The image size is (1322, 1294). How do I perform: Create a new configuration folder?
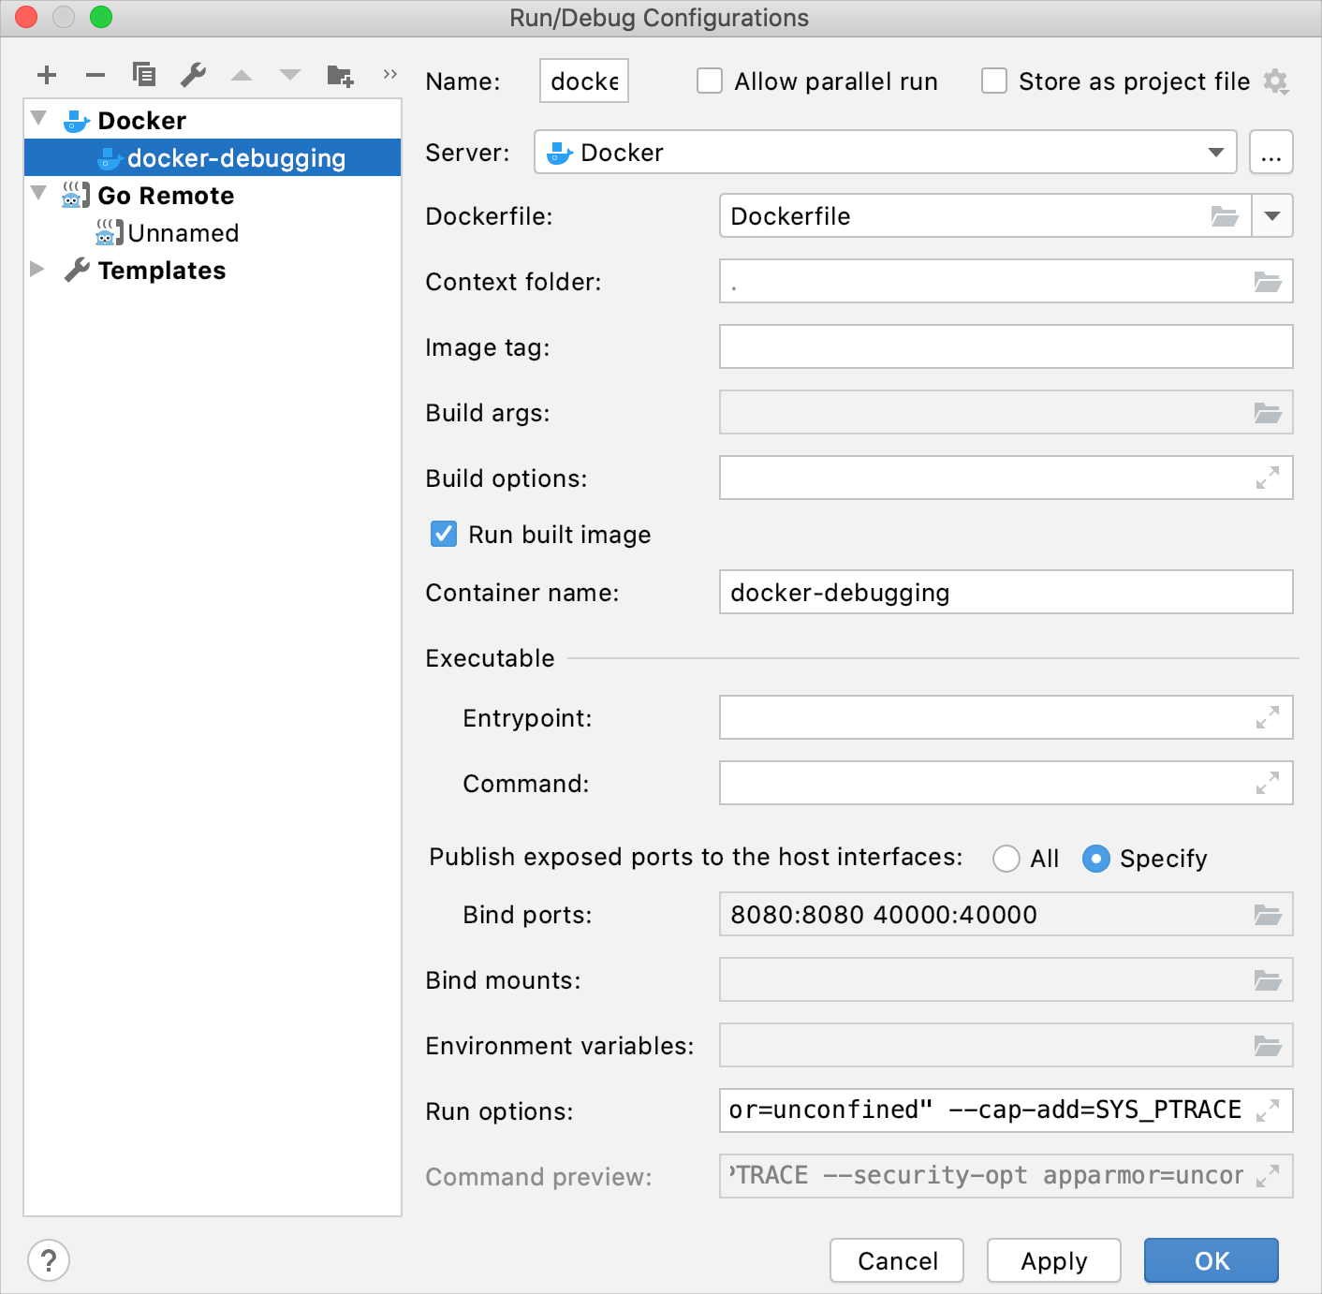click(x=340, y=74)
